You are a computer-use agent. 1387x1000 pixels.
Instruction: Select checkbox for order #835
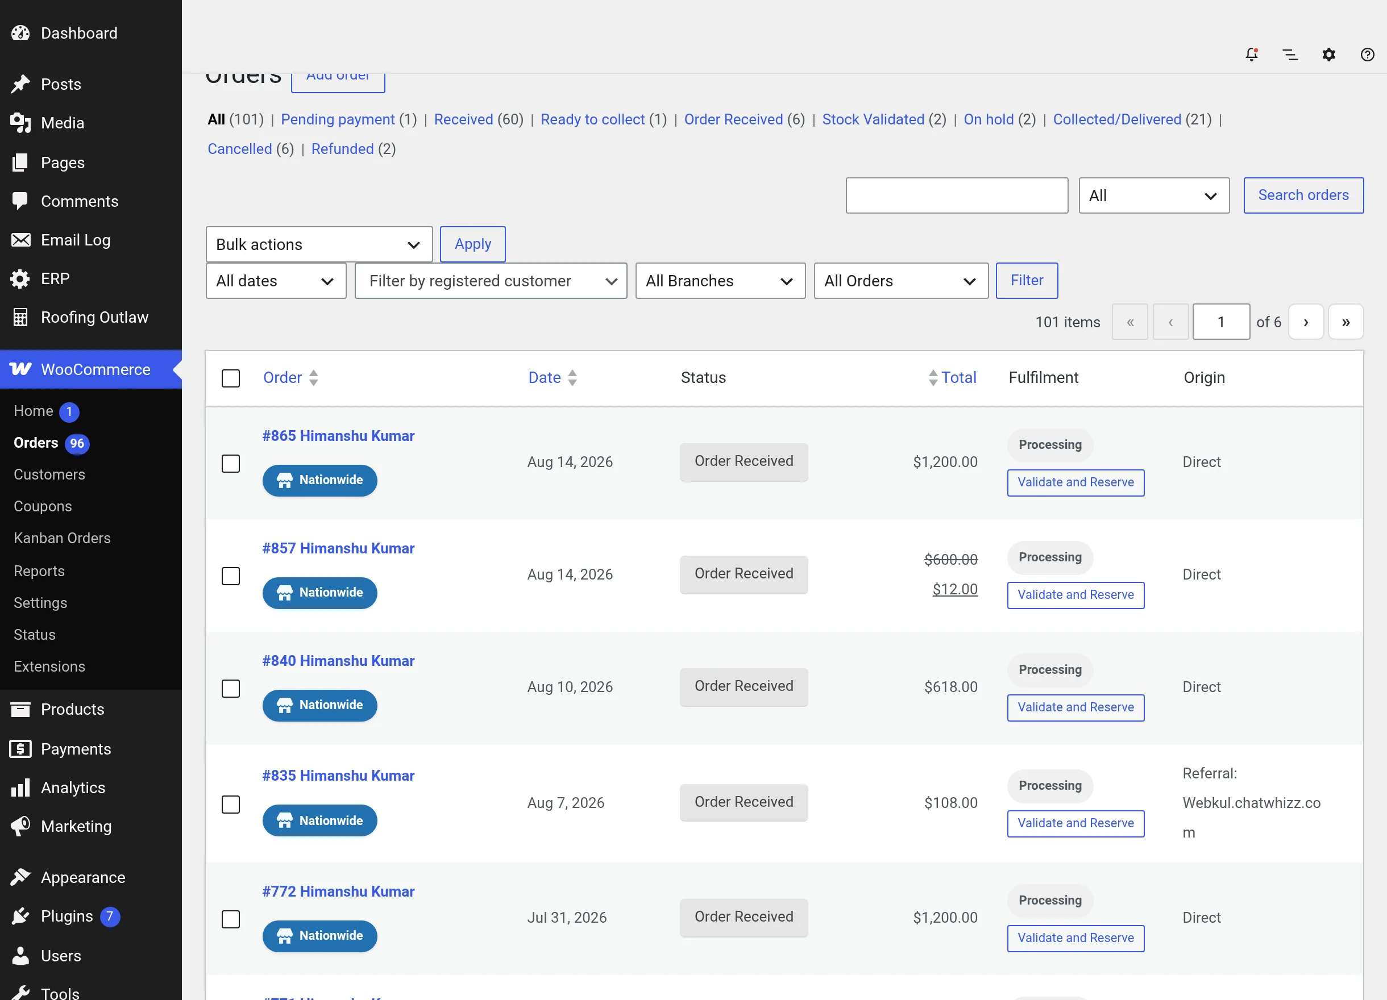(231, 805)
